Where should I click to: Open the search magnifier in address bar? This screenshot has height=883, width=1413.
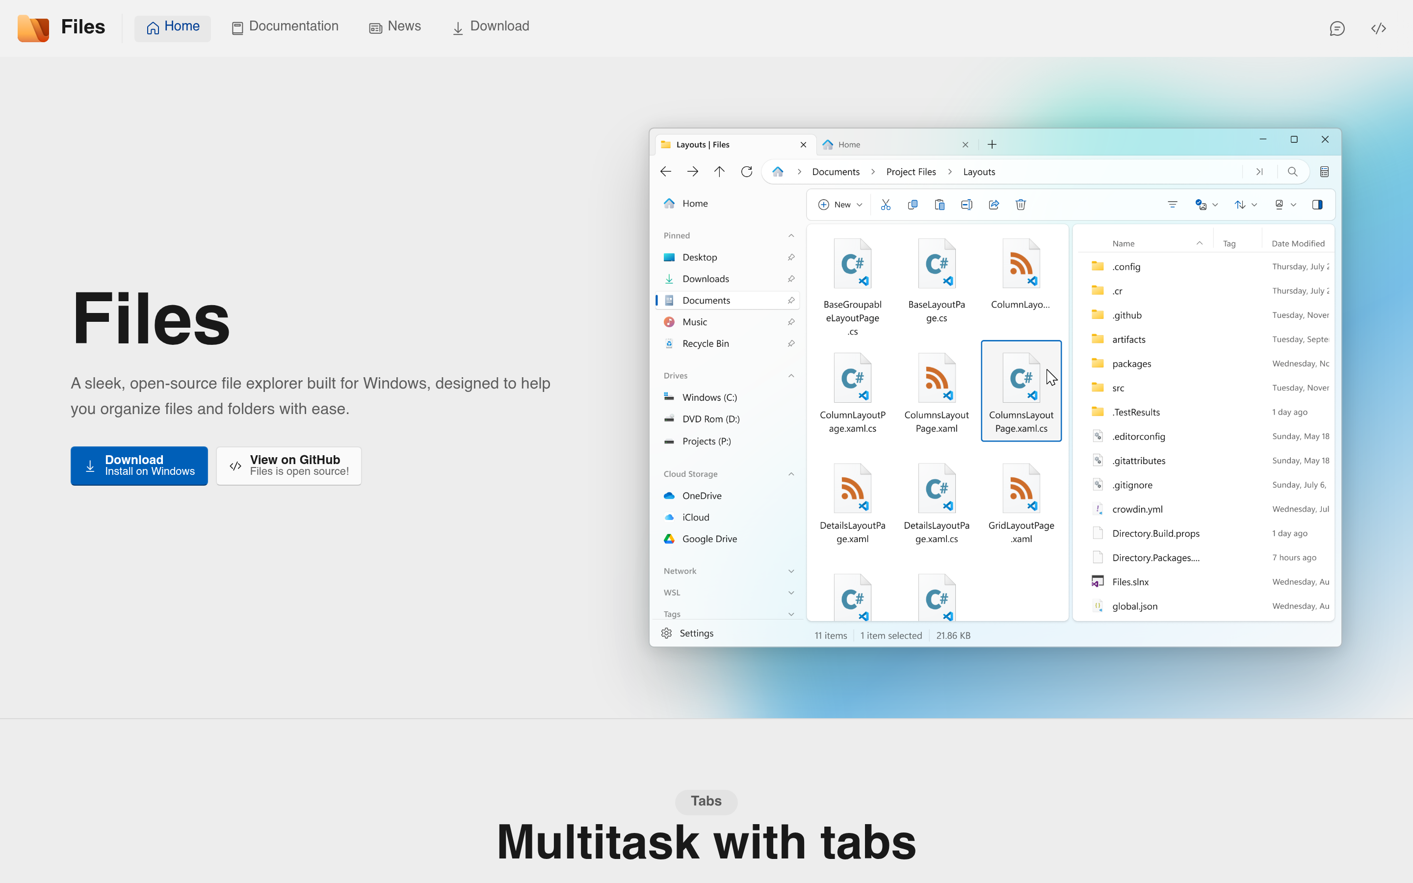(1293, 172)
